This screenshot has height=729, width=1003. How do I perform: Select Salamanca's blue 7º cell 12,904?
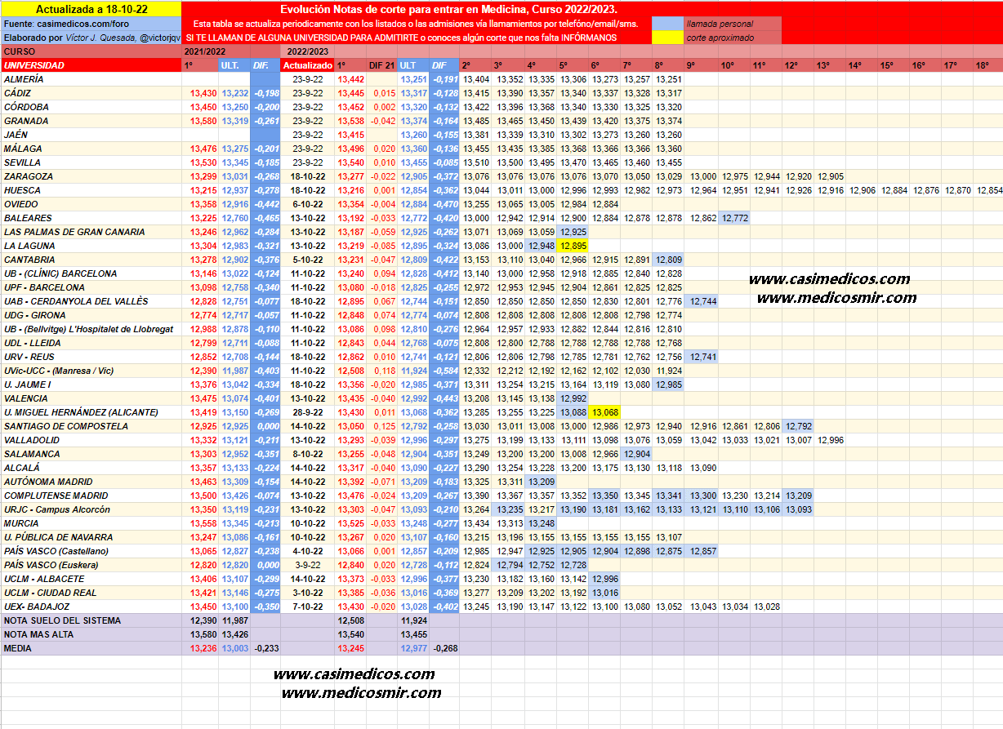(637, 454)
